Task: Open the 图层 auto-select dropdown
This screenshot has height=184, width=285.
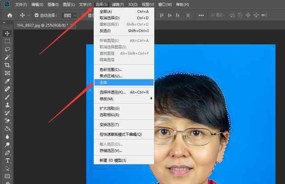Action: click(70, 16)
